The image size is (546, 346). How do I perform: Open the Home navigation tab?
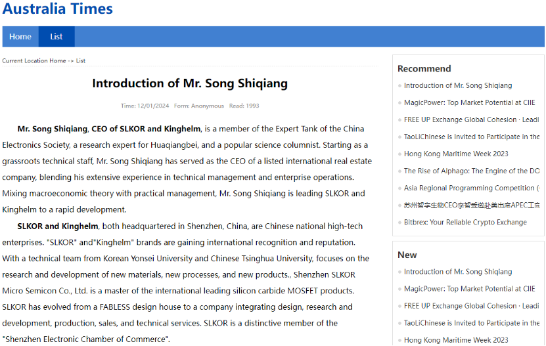[x=20, y=37]
